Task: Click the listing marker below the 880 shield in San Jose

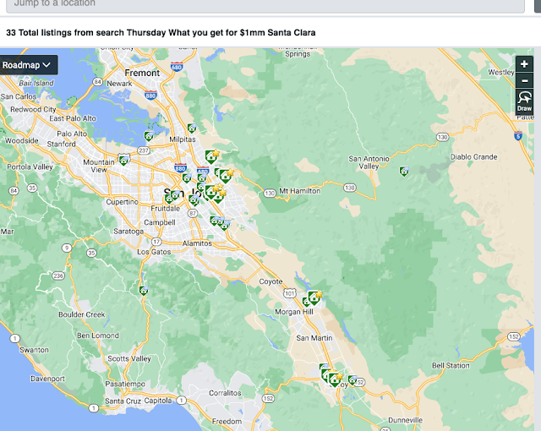Action: (x=187, y=178)
